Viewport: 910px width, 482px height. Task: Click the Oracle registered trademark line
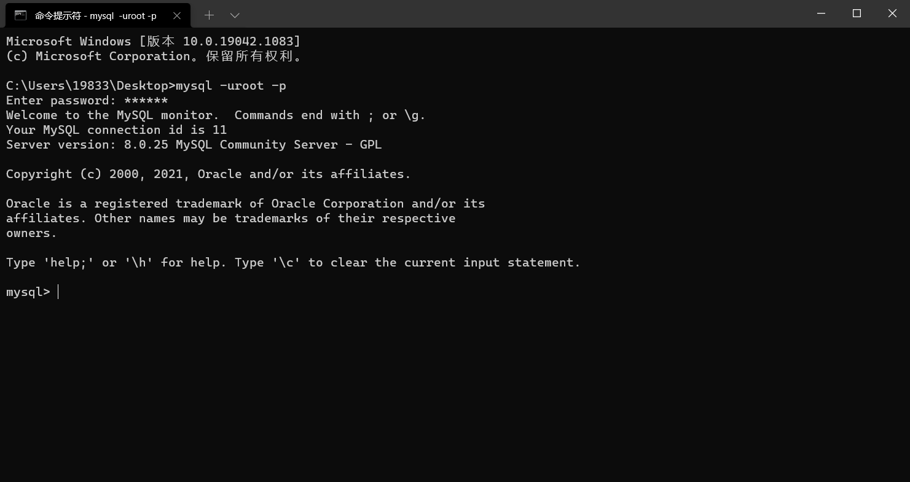click(245, 203)
